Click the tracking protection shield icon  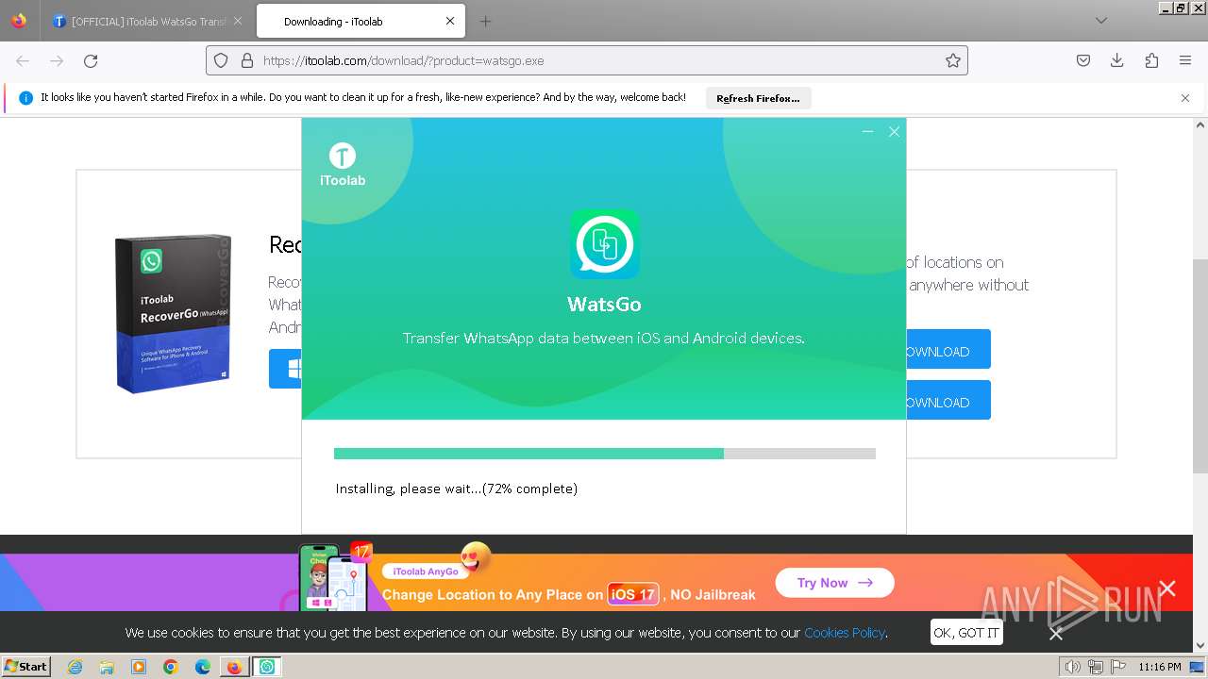pos(221,60)
